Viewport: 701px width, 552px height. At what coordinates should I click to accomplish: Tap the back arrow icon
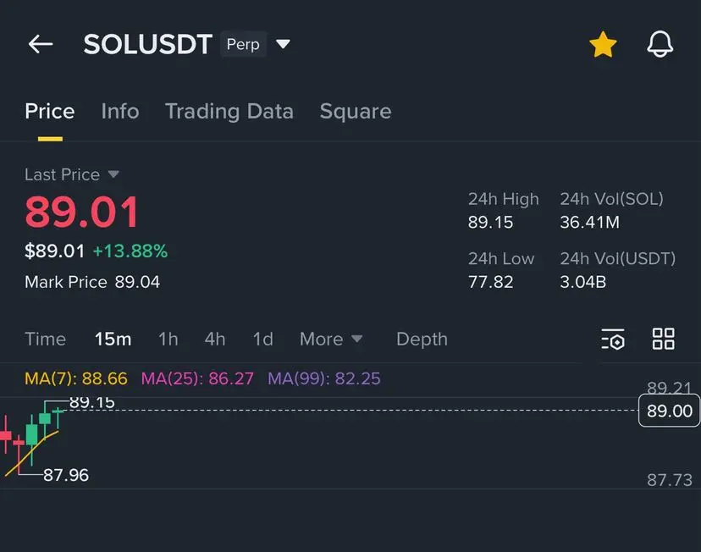[41, 44]
